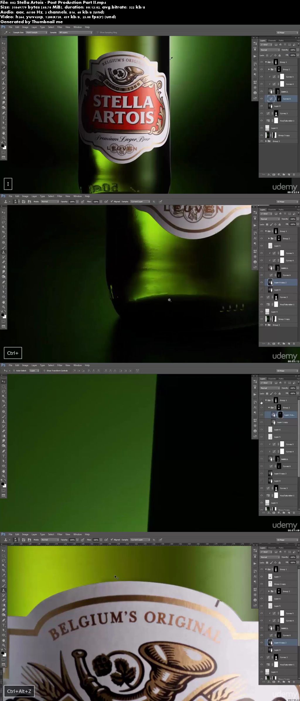Select the Clone Stamp tool in second frame
The image size is (300, 701).
(x=4, y=252)
